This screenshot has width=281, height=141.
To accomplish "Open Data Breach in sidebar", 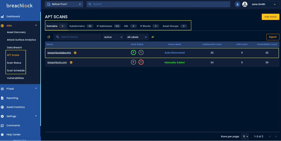I will click(x=14, y=48).
